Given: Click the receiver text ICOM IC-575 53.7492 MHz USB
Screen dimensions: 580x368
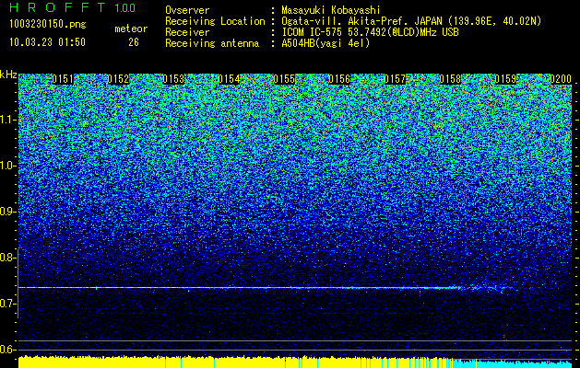Looking at the screenshot, I should 370,32.
